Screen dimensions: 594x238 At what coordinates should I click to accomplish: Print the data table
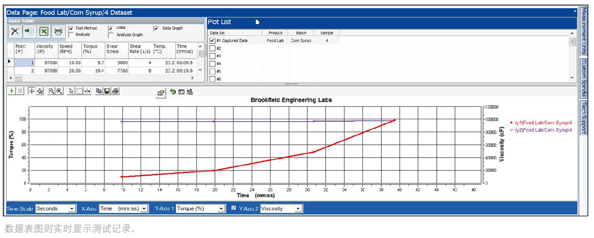[x=58, y=31]
